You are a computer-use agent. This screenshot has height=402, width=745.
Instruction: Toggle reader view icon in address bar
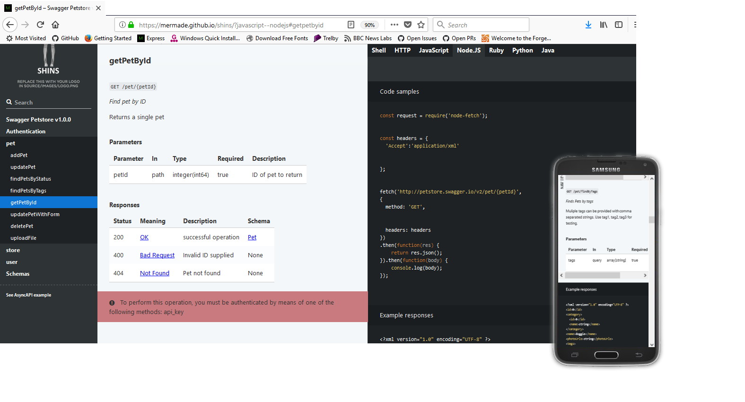(x=351, y=25)
